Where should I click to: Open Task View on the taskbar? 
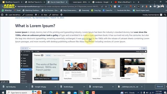coord(45,93)
